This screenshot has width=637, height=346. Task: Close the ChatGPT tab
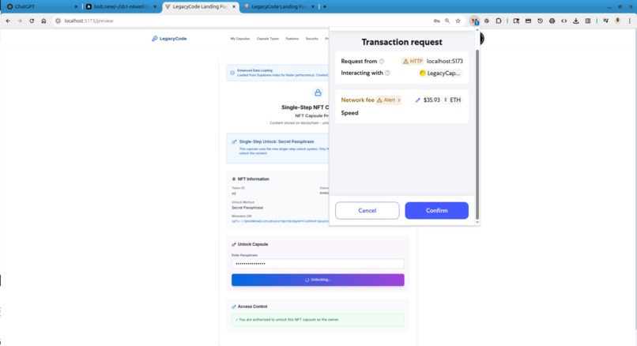76,6
